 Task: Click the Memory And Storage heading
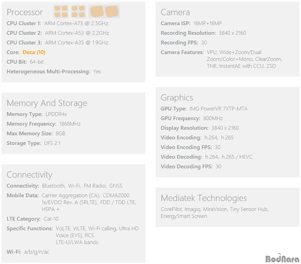47,103
